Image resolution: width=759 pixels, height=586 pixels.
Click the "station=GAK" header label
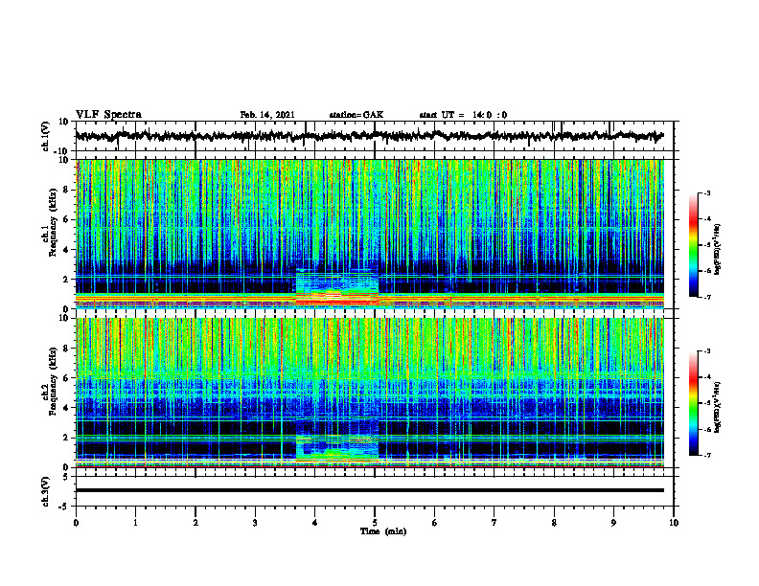(x=356, y=115)
